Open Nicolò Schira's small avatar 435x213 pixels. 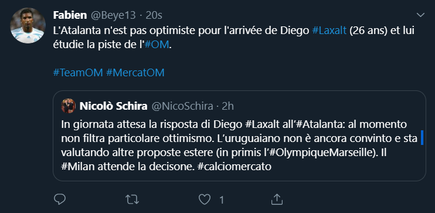pyautogui.click(x=68, y=106)
